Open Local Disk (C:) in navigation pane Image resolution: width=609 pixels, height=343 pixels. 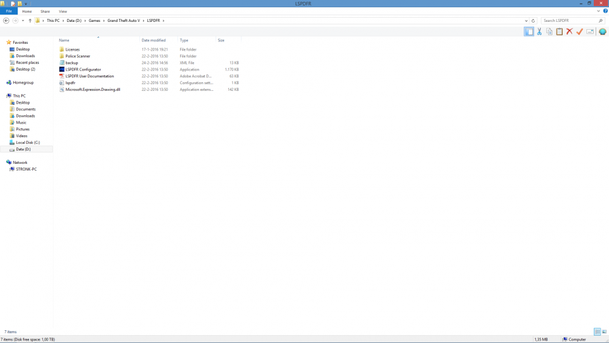tap(27, 143)
